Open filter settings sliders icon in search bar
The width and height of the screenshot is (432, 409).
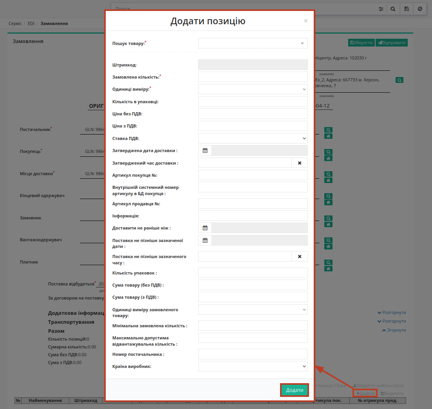tap(381, 9)
